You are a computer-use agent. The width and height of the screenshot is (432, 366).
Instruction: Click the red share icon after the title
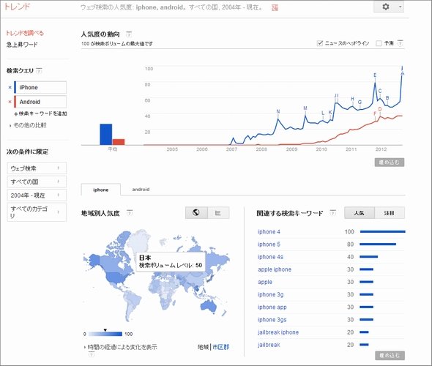[275, 8]
